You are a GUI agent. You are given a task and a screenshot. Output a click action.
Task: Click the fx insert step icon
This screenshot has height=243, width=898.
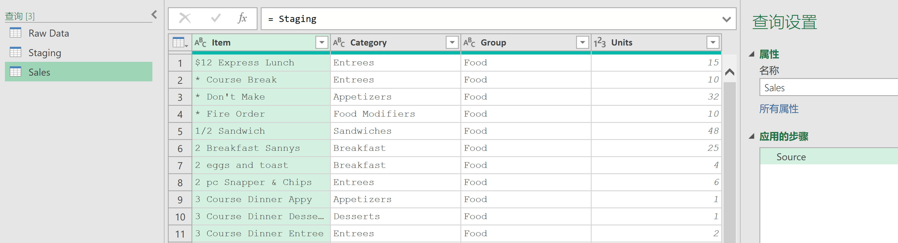(242, 18)
